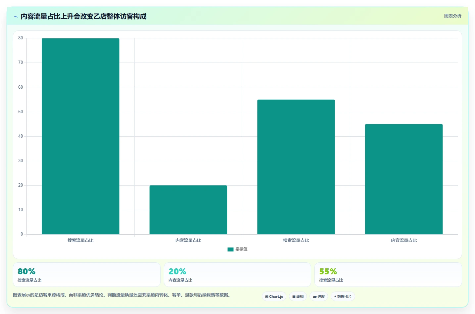This screenshot has width=475, height=314.
Task: Click the chart title 内容流量占比上升会改变乙店整体访客构成
Action: tap(83, 16)
